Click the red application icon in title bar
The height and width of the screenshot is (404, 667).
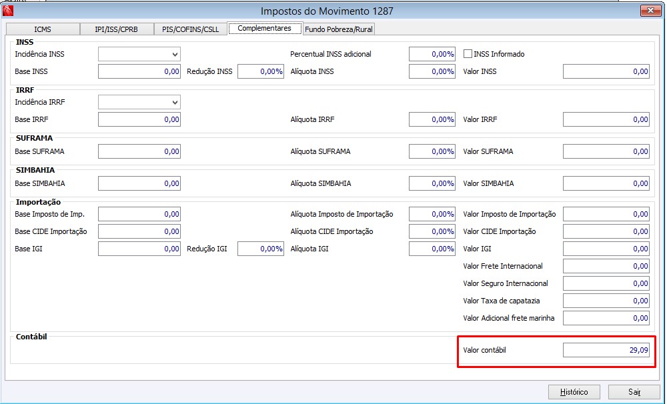pyautogui.click(x=8, y=11)
